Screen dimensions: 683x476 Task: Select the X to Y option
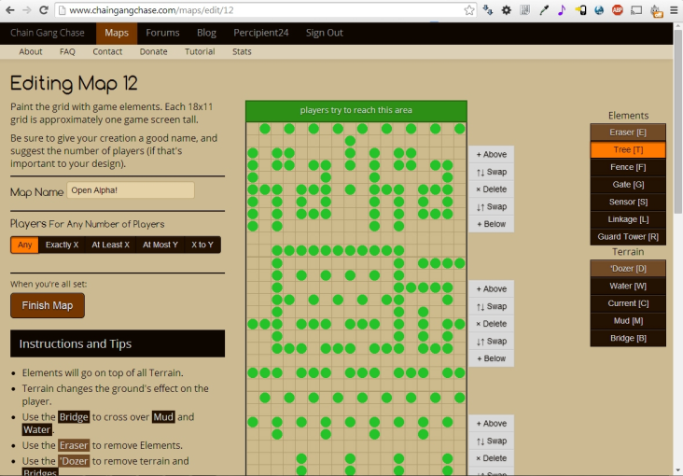click(202, 245)
